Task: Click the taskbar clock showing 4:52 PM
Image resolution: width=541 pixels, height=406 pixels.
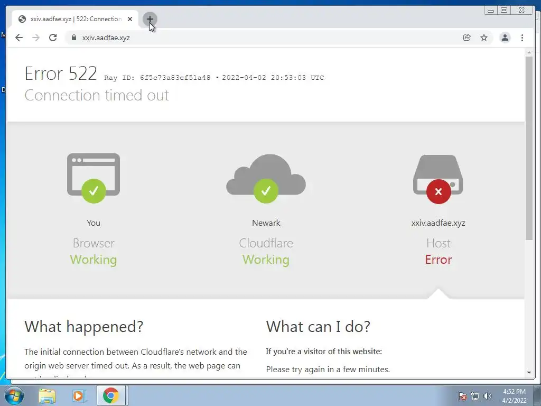Action: pyautogui.click(x=514, y=396)
